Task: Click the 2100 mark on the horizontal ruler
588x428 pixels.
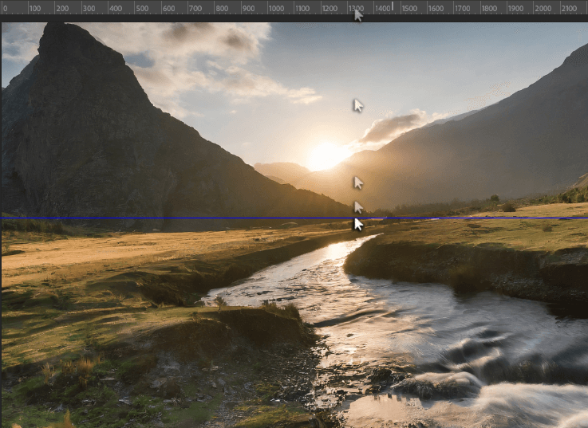Action: click(569, 8)
